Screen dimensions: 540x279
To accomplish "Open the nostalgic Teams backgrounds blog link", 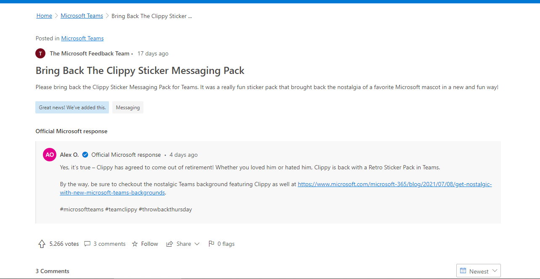I will 276,188.
